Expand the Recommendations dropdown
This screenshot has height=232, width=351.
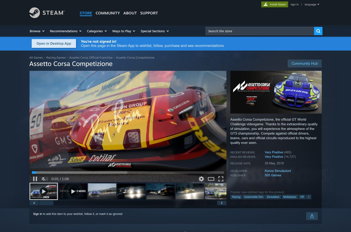(x=66, y=31)
